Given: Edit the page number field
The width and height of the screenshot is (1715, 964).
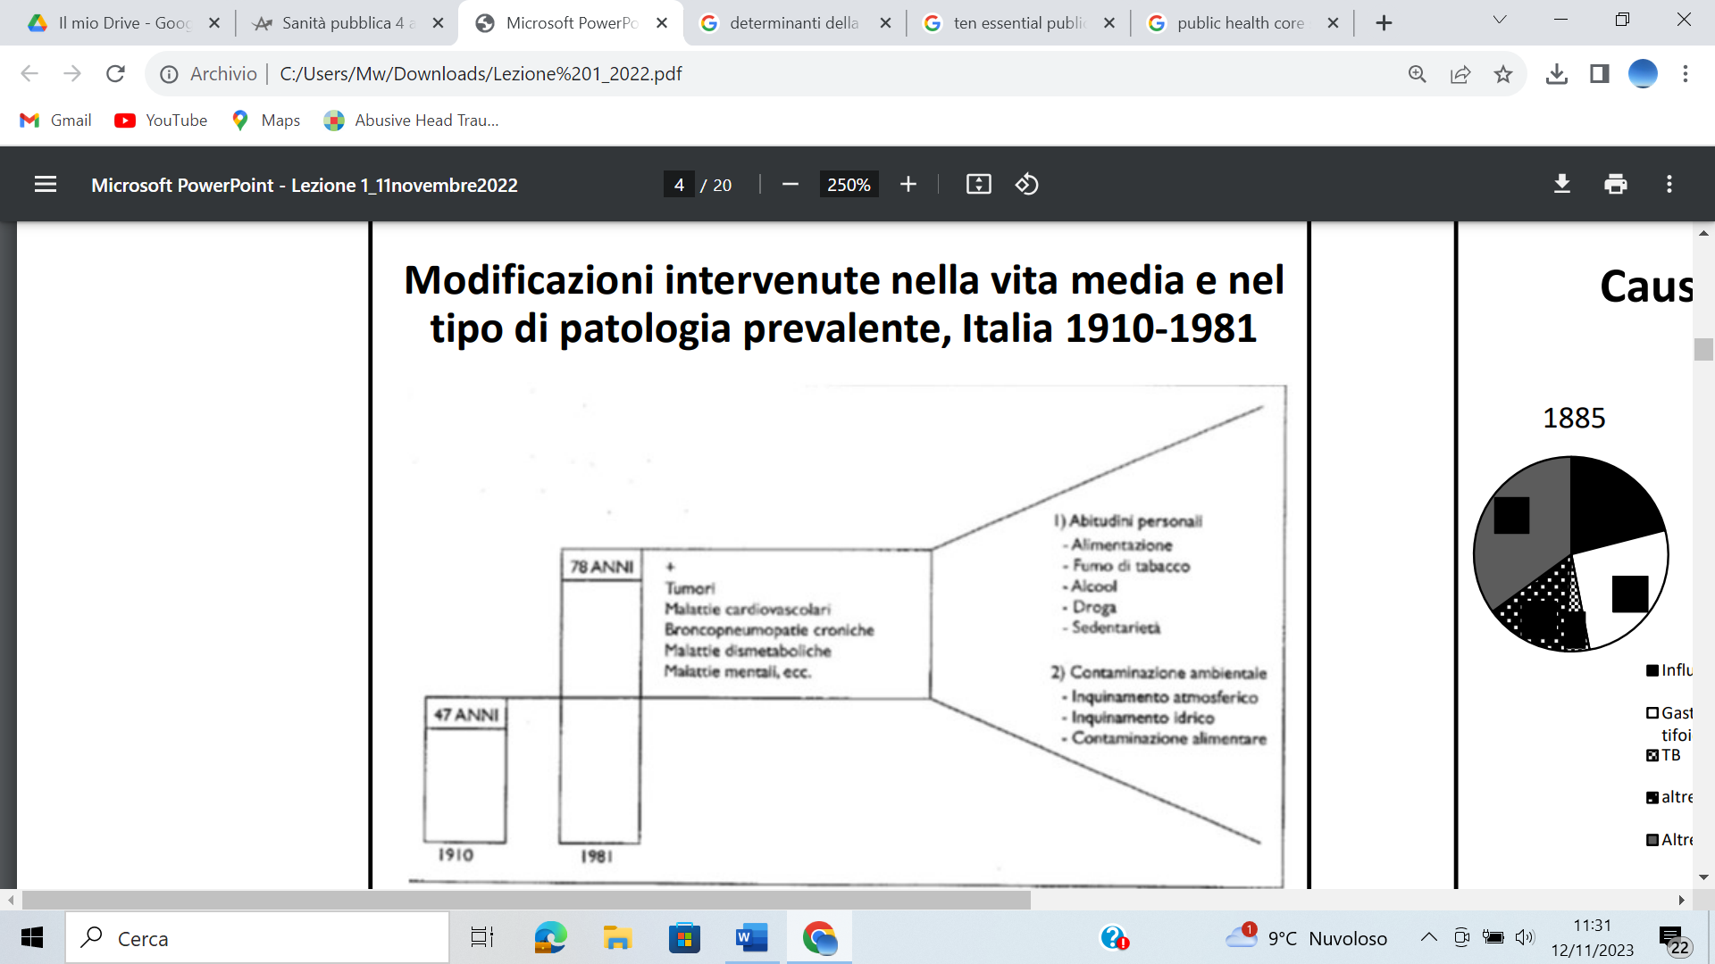Looking at the screenshot, I should point(679,185).
